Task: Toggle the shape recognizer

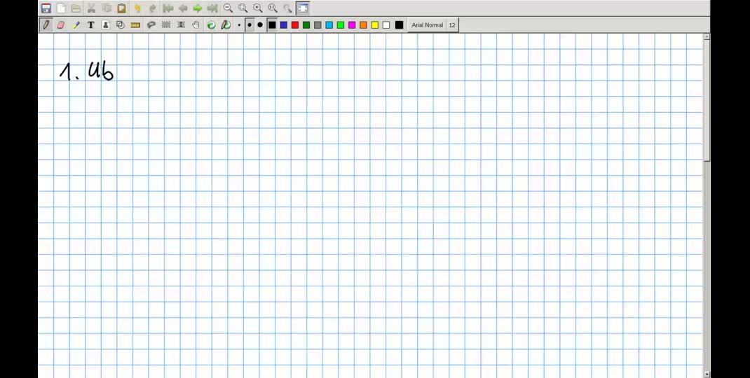Action: 121,24
